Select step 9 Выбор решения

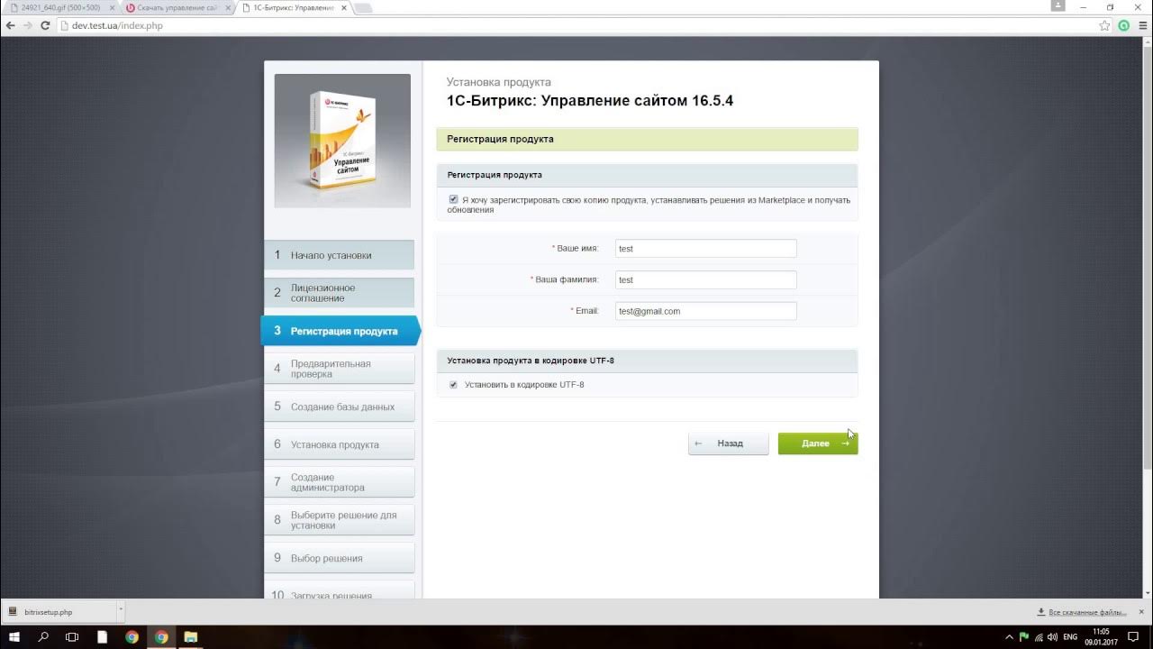tap(339, 558)
